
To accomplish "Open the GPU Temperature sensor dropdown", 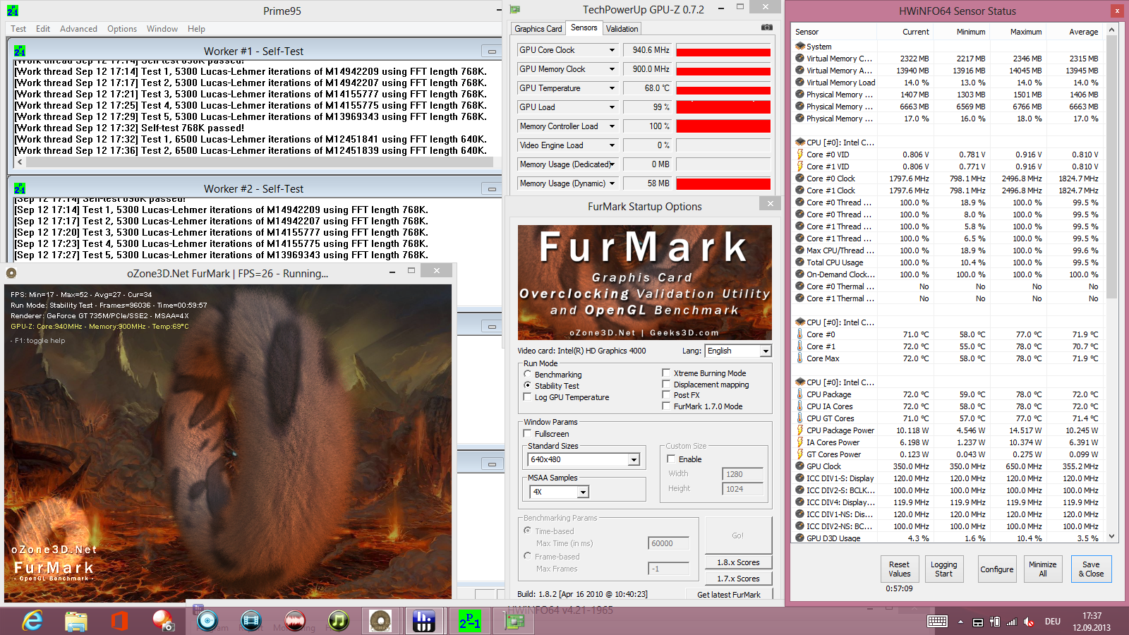I will click(612, 88).
